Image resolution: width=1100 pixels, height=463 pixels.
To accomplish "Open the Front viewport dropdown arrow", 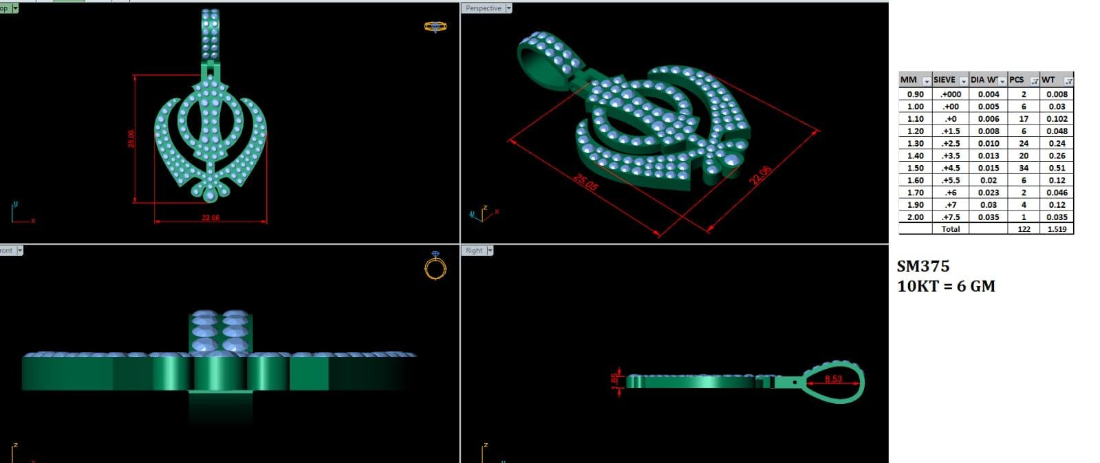I will click(x=19, y=250).
